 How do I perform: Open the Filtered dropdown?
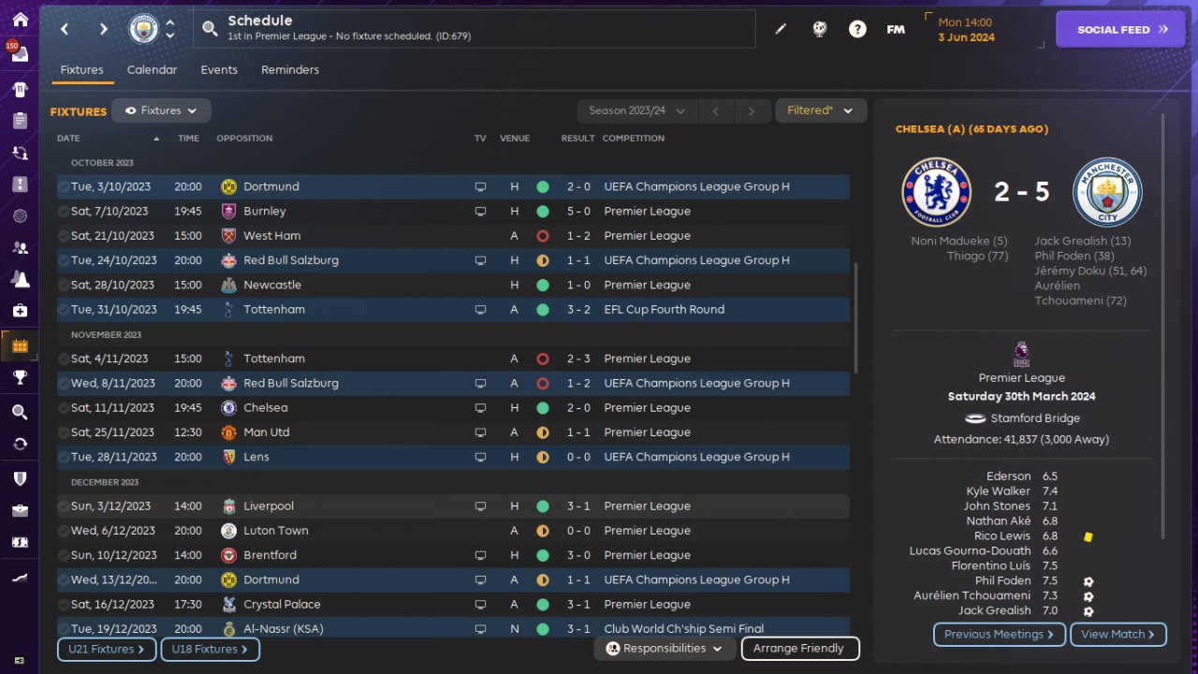[821, 110]
